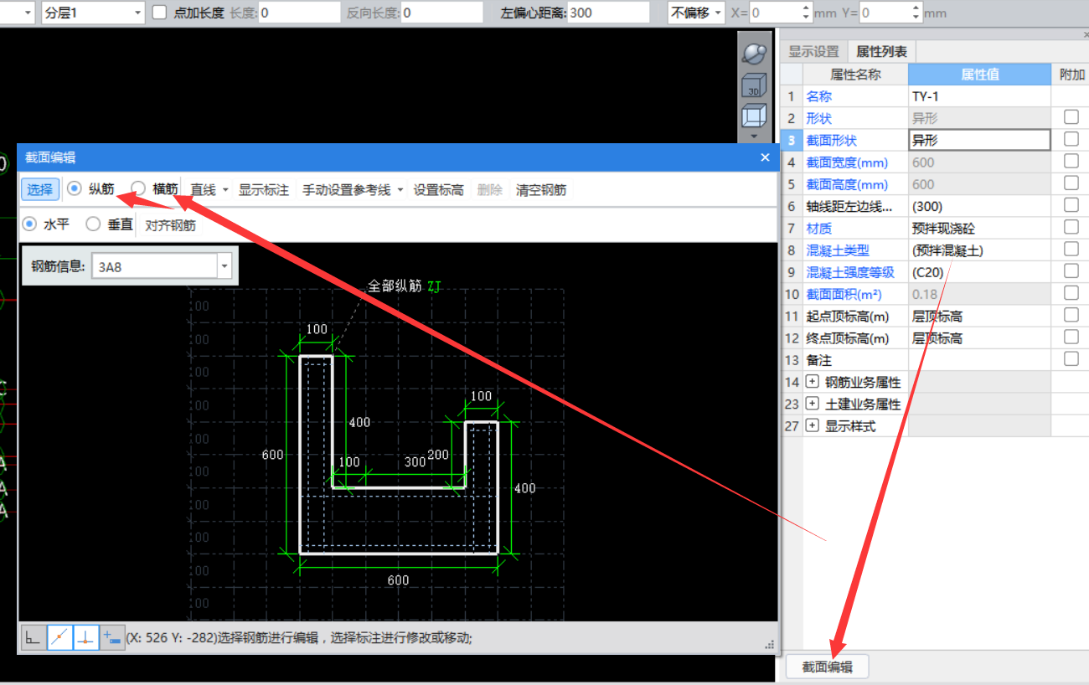Click the 截面形状 value field 异形
The image size is (1089, 685).
[x=979, y=140]
